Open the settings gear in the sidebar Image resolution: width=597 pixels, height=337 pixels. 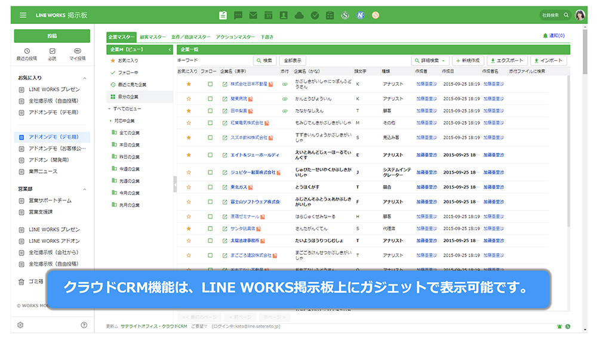[x=20, y=325]
